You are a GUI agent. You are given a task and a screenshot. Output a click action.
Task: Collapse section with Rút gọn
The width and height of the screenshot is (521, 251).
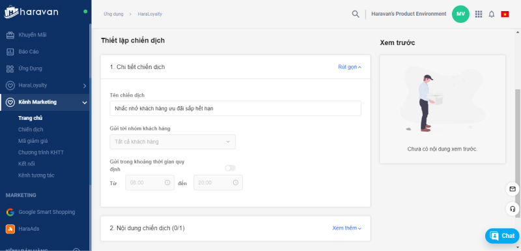click(x=350, y=66)
